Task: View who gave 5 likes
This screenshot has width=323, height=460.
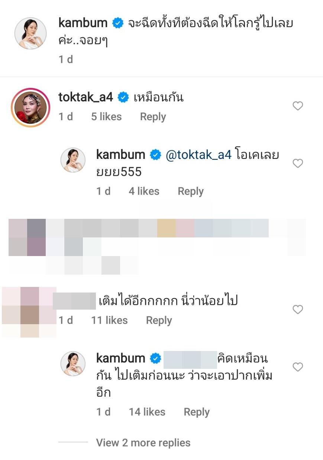Action: coord(106,117)
